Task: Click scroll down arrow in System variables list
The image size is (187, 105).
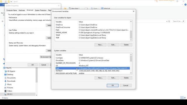Action: [131, 73]
